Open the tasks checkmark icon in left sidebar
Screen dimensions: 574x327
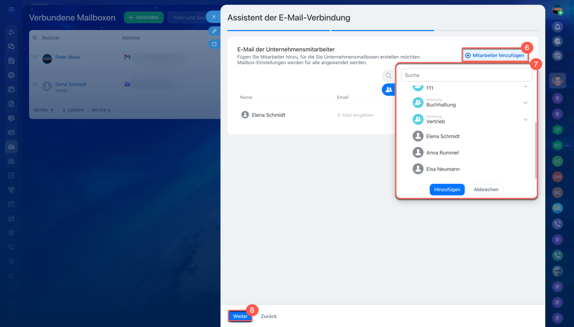pyautogui.click(x=11, y=175)
